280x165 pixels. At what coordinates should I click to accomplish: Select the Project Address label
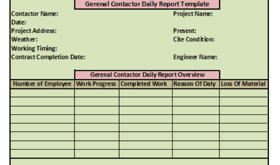tap(34, 31)
